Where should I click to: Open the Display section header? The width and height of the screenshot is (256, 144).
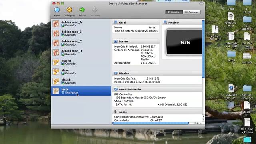(x=157, y=74)
